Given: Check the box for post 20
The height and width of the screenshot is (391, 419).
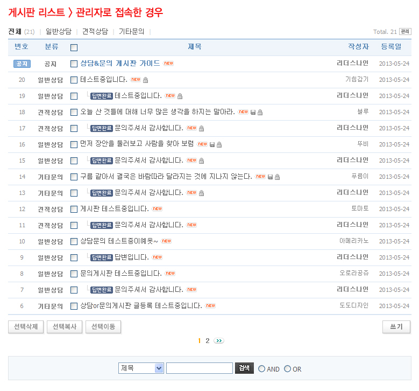Looking at the screenshot, I should click(x=74, y=80).
